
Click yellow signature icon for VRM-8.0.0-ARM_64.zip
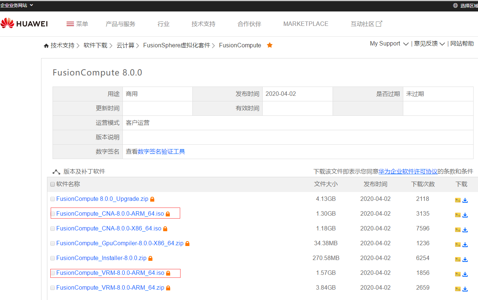click(458, 289)
